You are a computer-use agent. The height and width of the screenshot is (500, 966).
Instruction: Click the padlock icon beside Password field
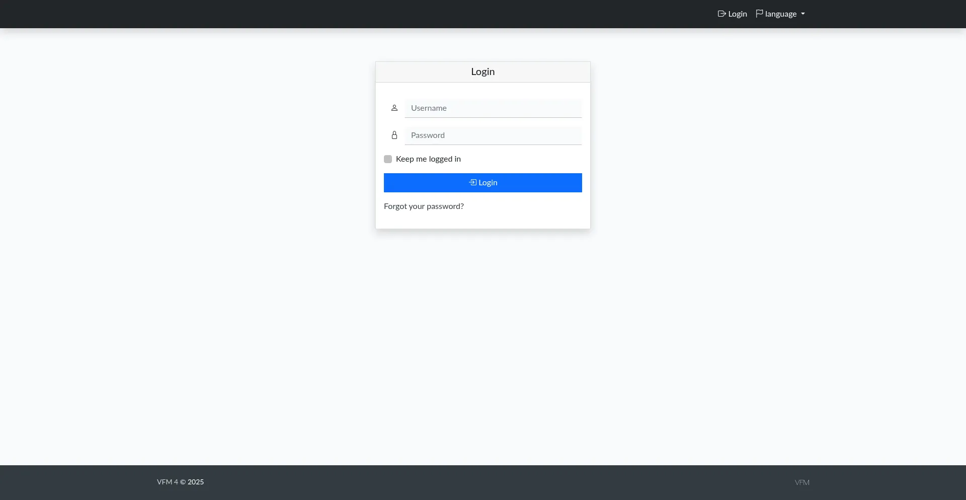394,135
